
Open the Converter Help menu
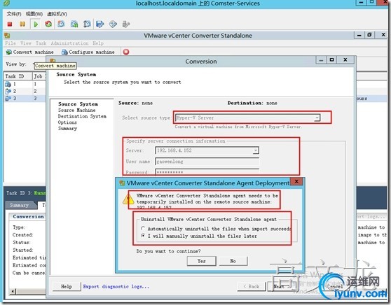point(98,43)
